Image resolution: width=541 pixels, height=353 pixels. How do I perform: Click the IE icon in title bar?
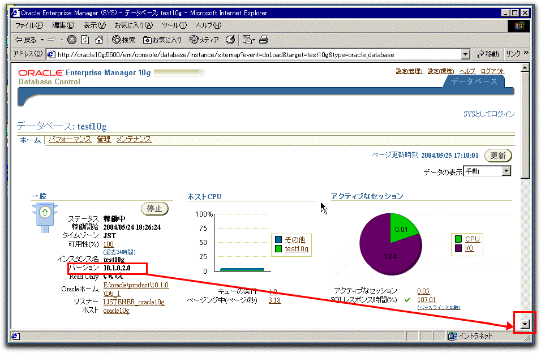click(x=15, y=13)
